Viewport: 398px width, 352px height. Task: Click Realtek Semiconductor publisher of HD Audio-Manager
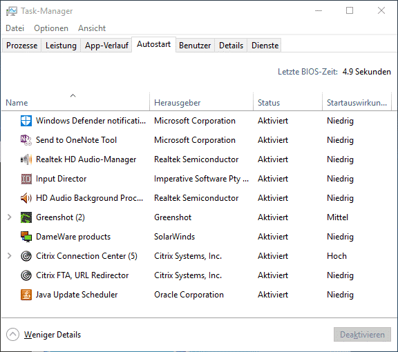(x=196, y=159)
